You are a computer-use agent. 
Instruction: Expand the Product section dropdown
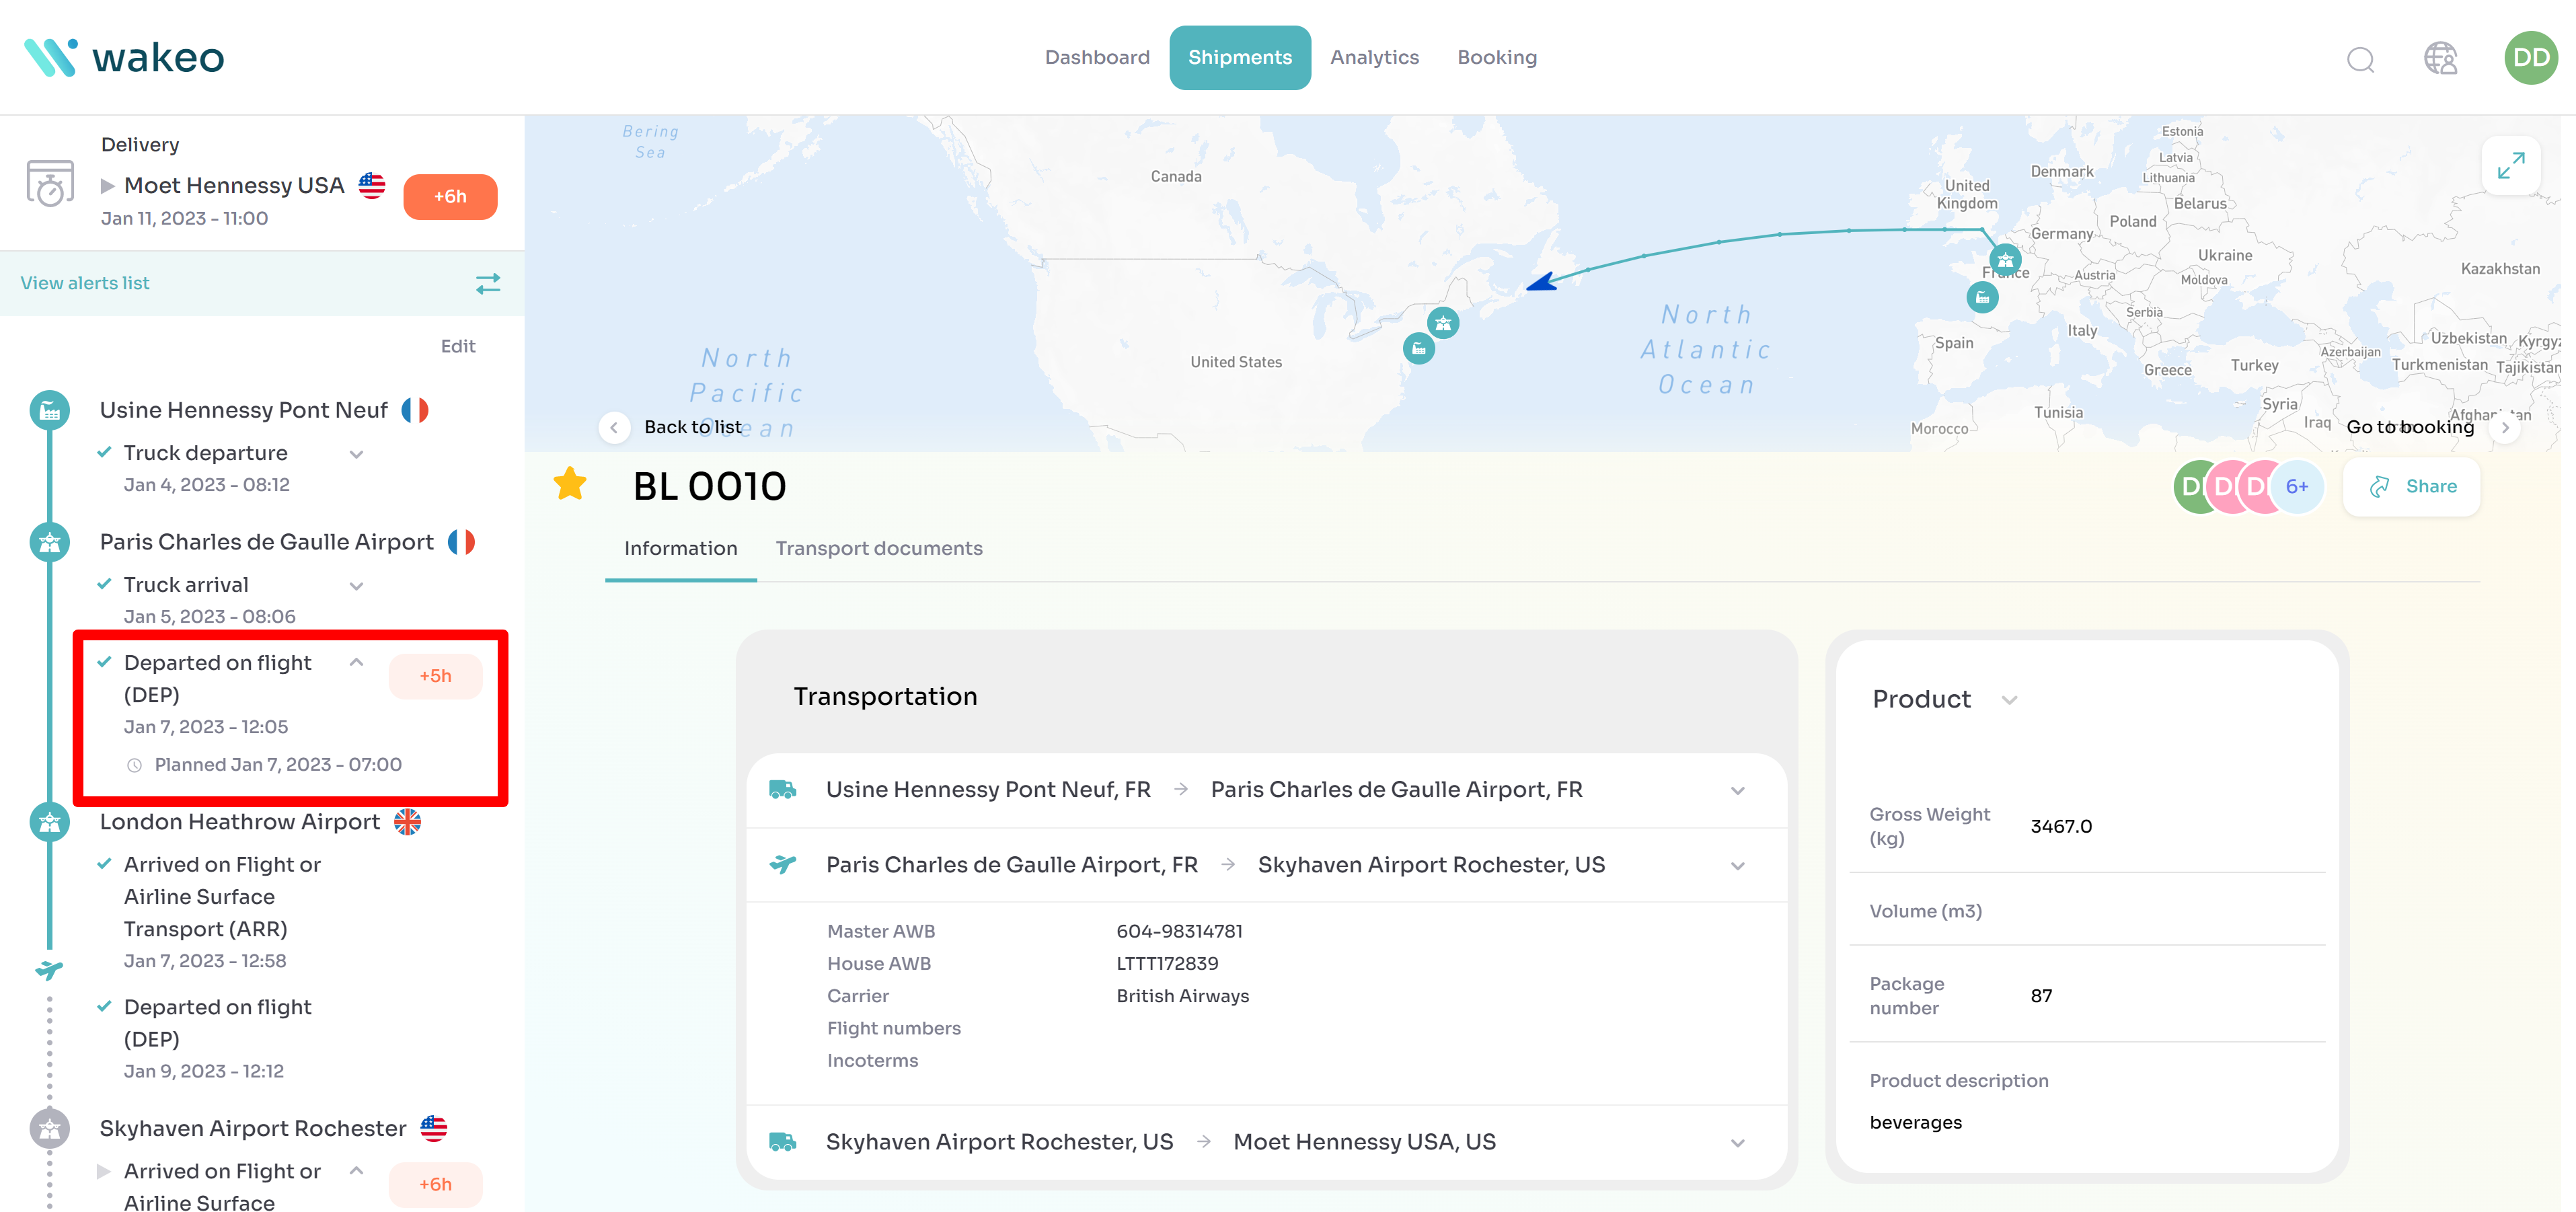click(x=2009, y=700)
